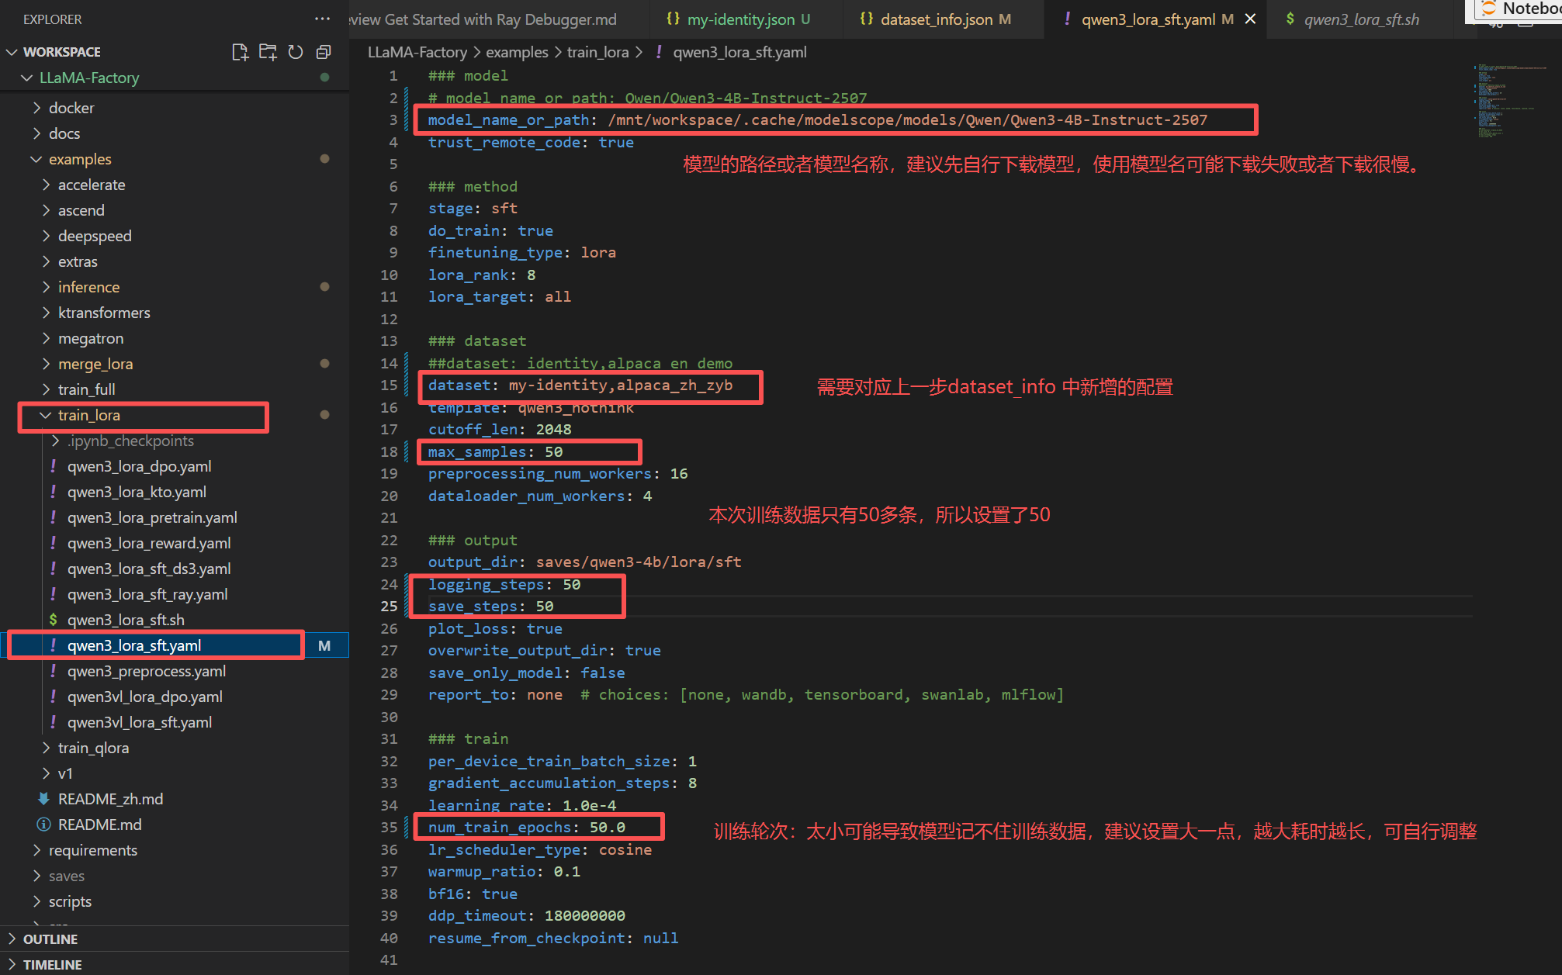Click the train_lora breadcrumb segment
Image resolution: width=1562 pixels, height=975 pixels.
pyautogui.click(x=597, y=52)
